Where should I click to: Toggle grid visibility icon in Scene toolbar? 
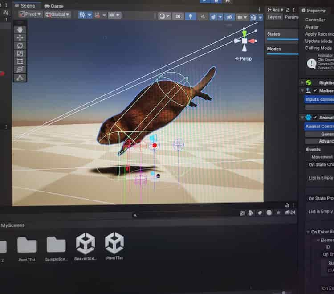(82, 15)
